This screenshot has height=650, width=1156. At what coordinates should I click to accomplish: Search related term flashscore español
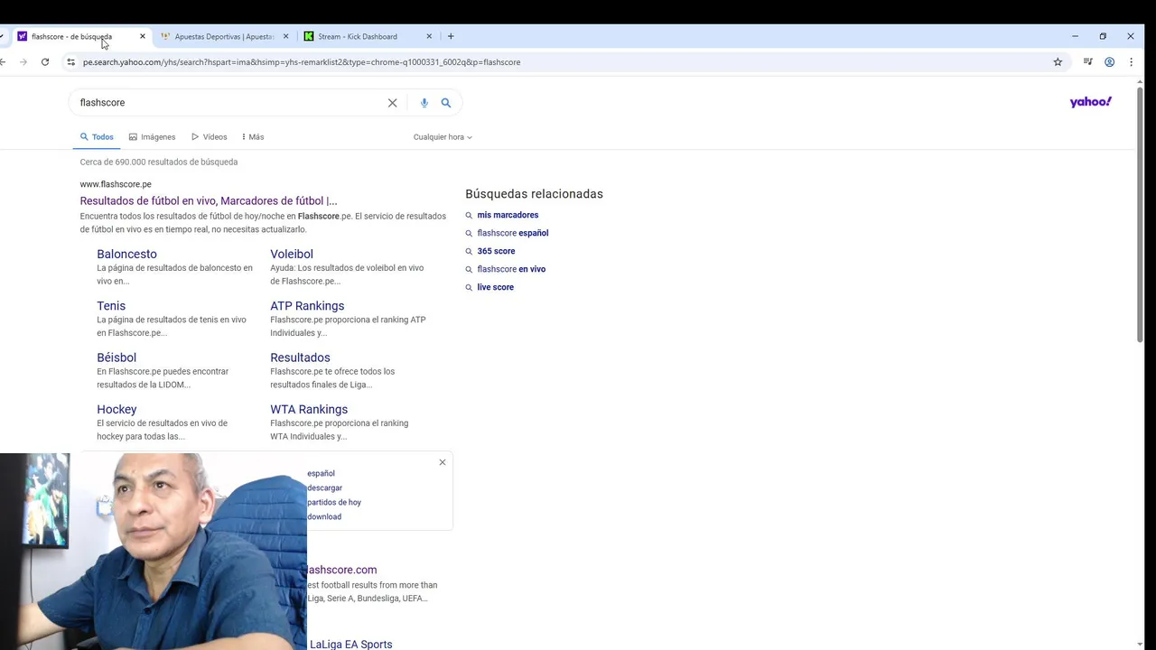pos(513,233)
